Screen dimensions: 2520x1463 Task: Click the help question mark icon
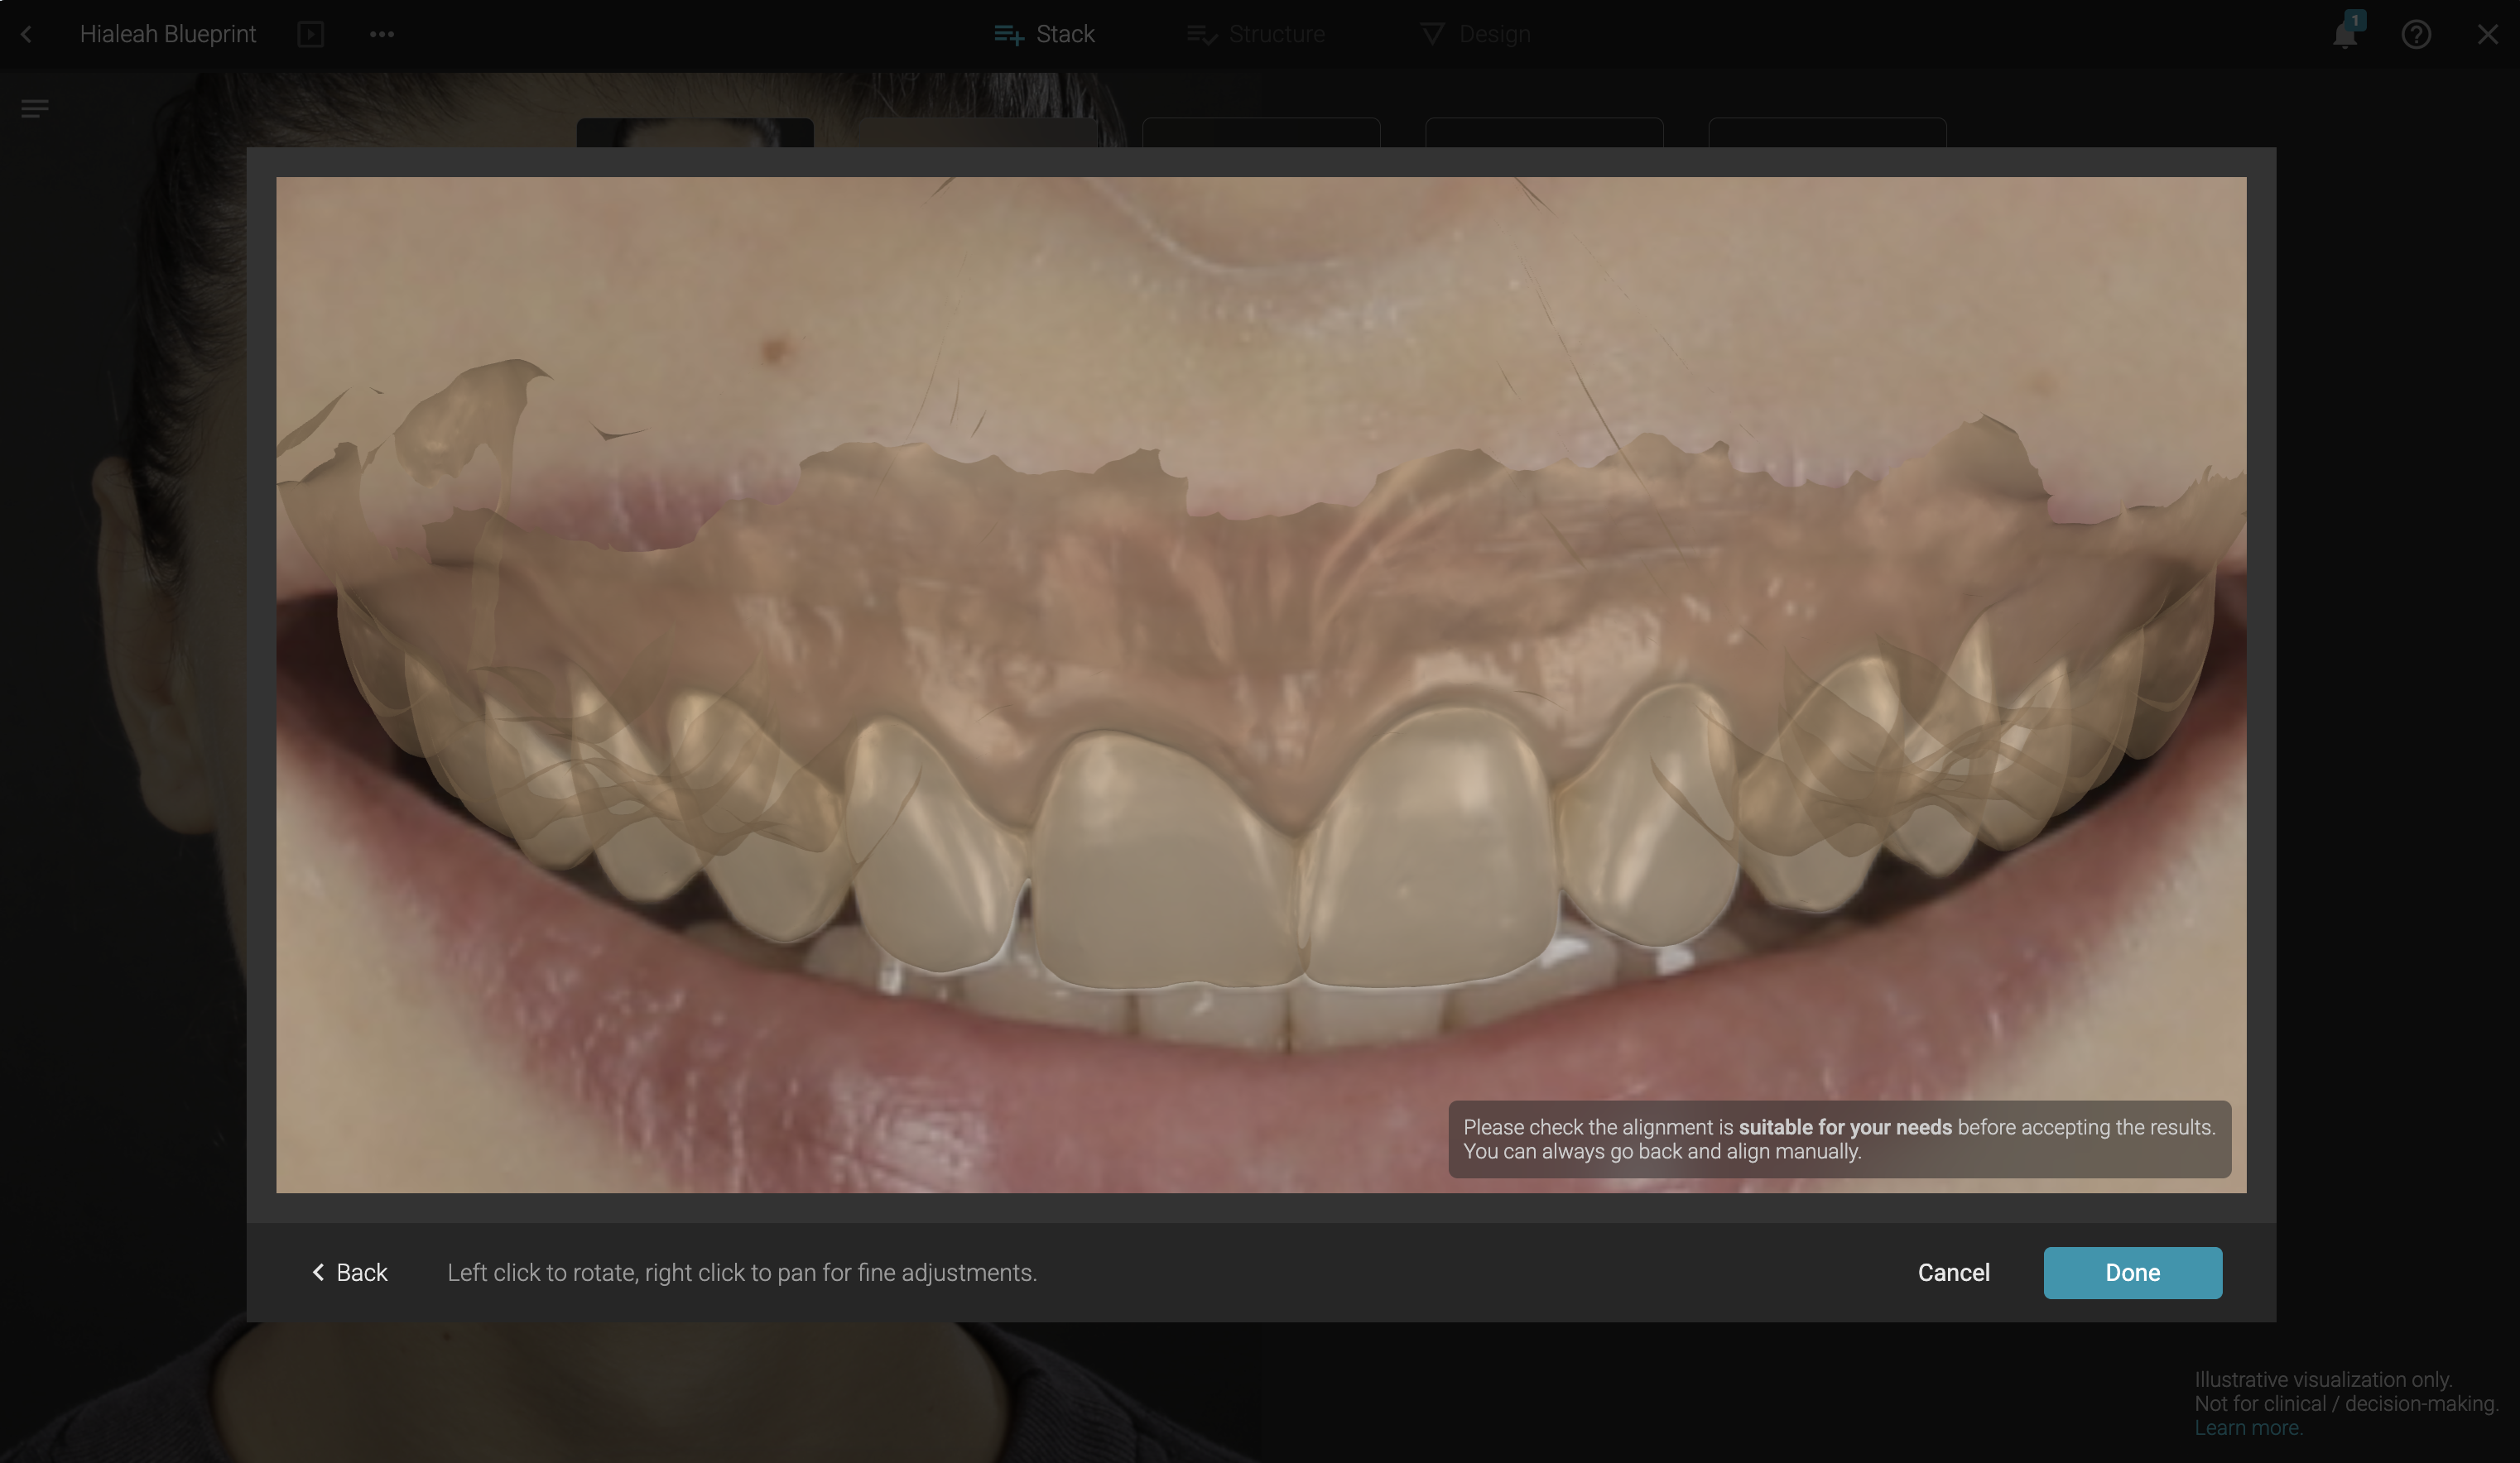pos(2416,35)
